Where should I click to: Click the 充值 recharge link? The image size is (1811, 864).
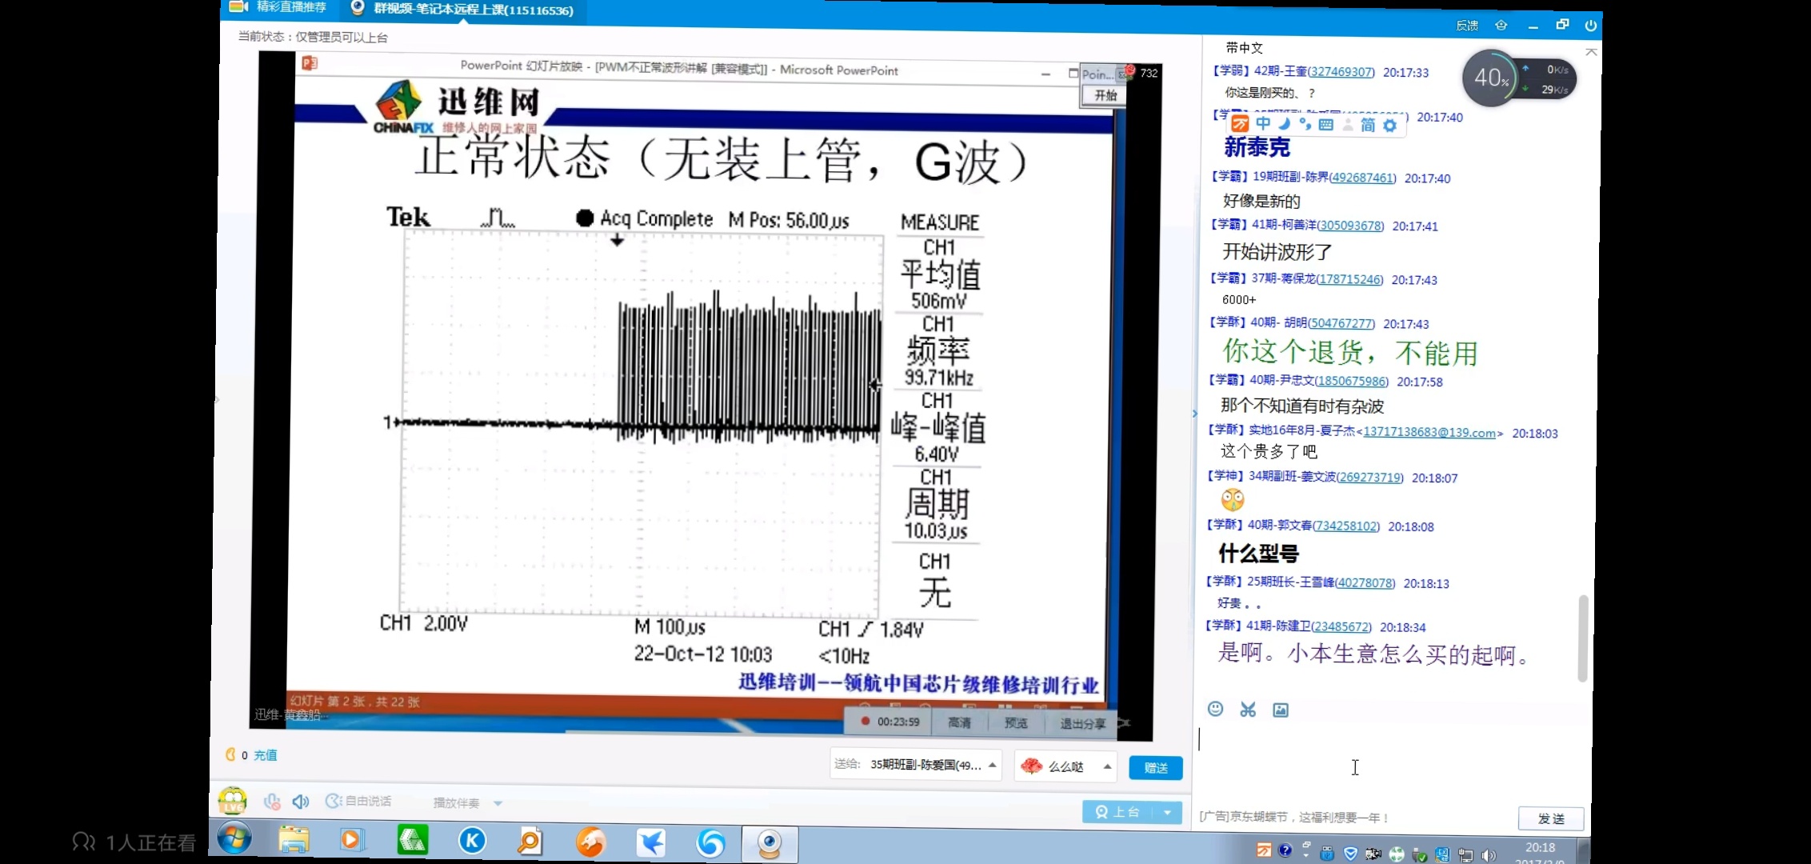266,755
